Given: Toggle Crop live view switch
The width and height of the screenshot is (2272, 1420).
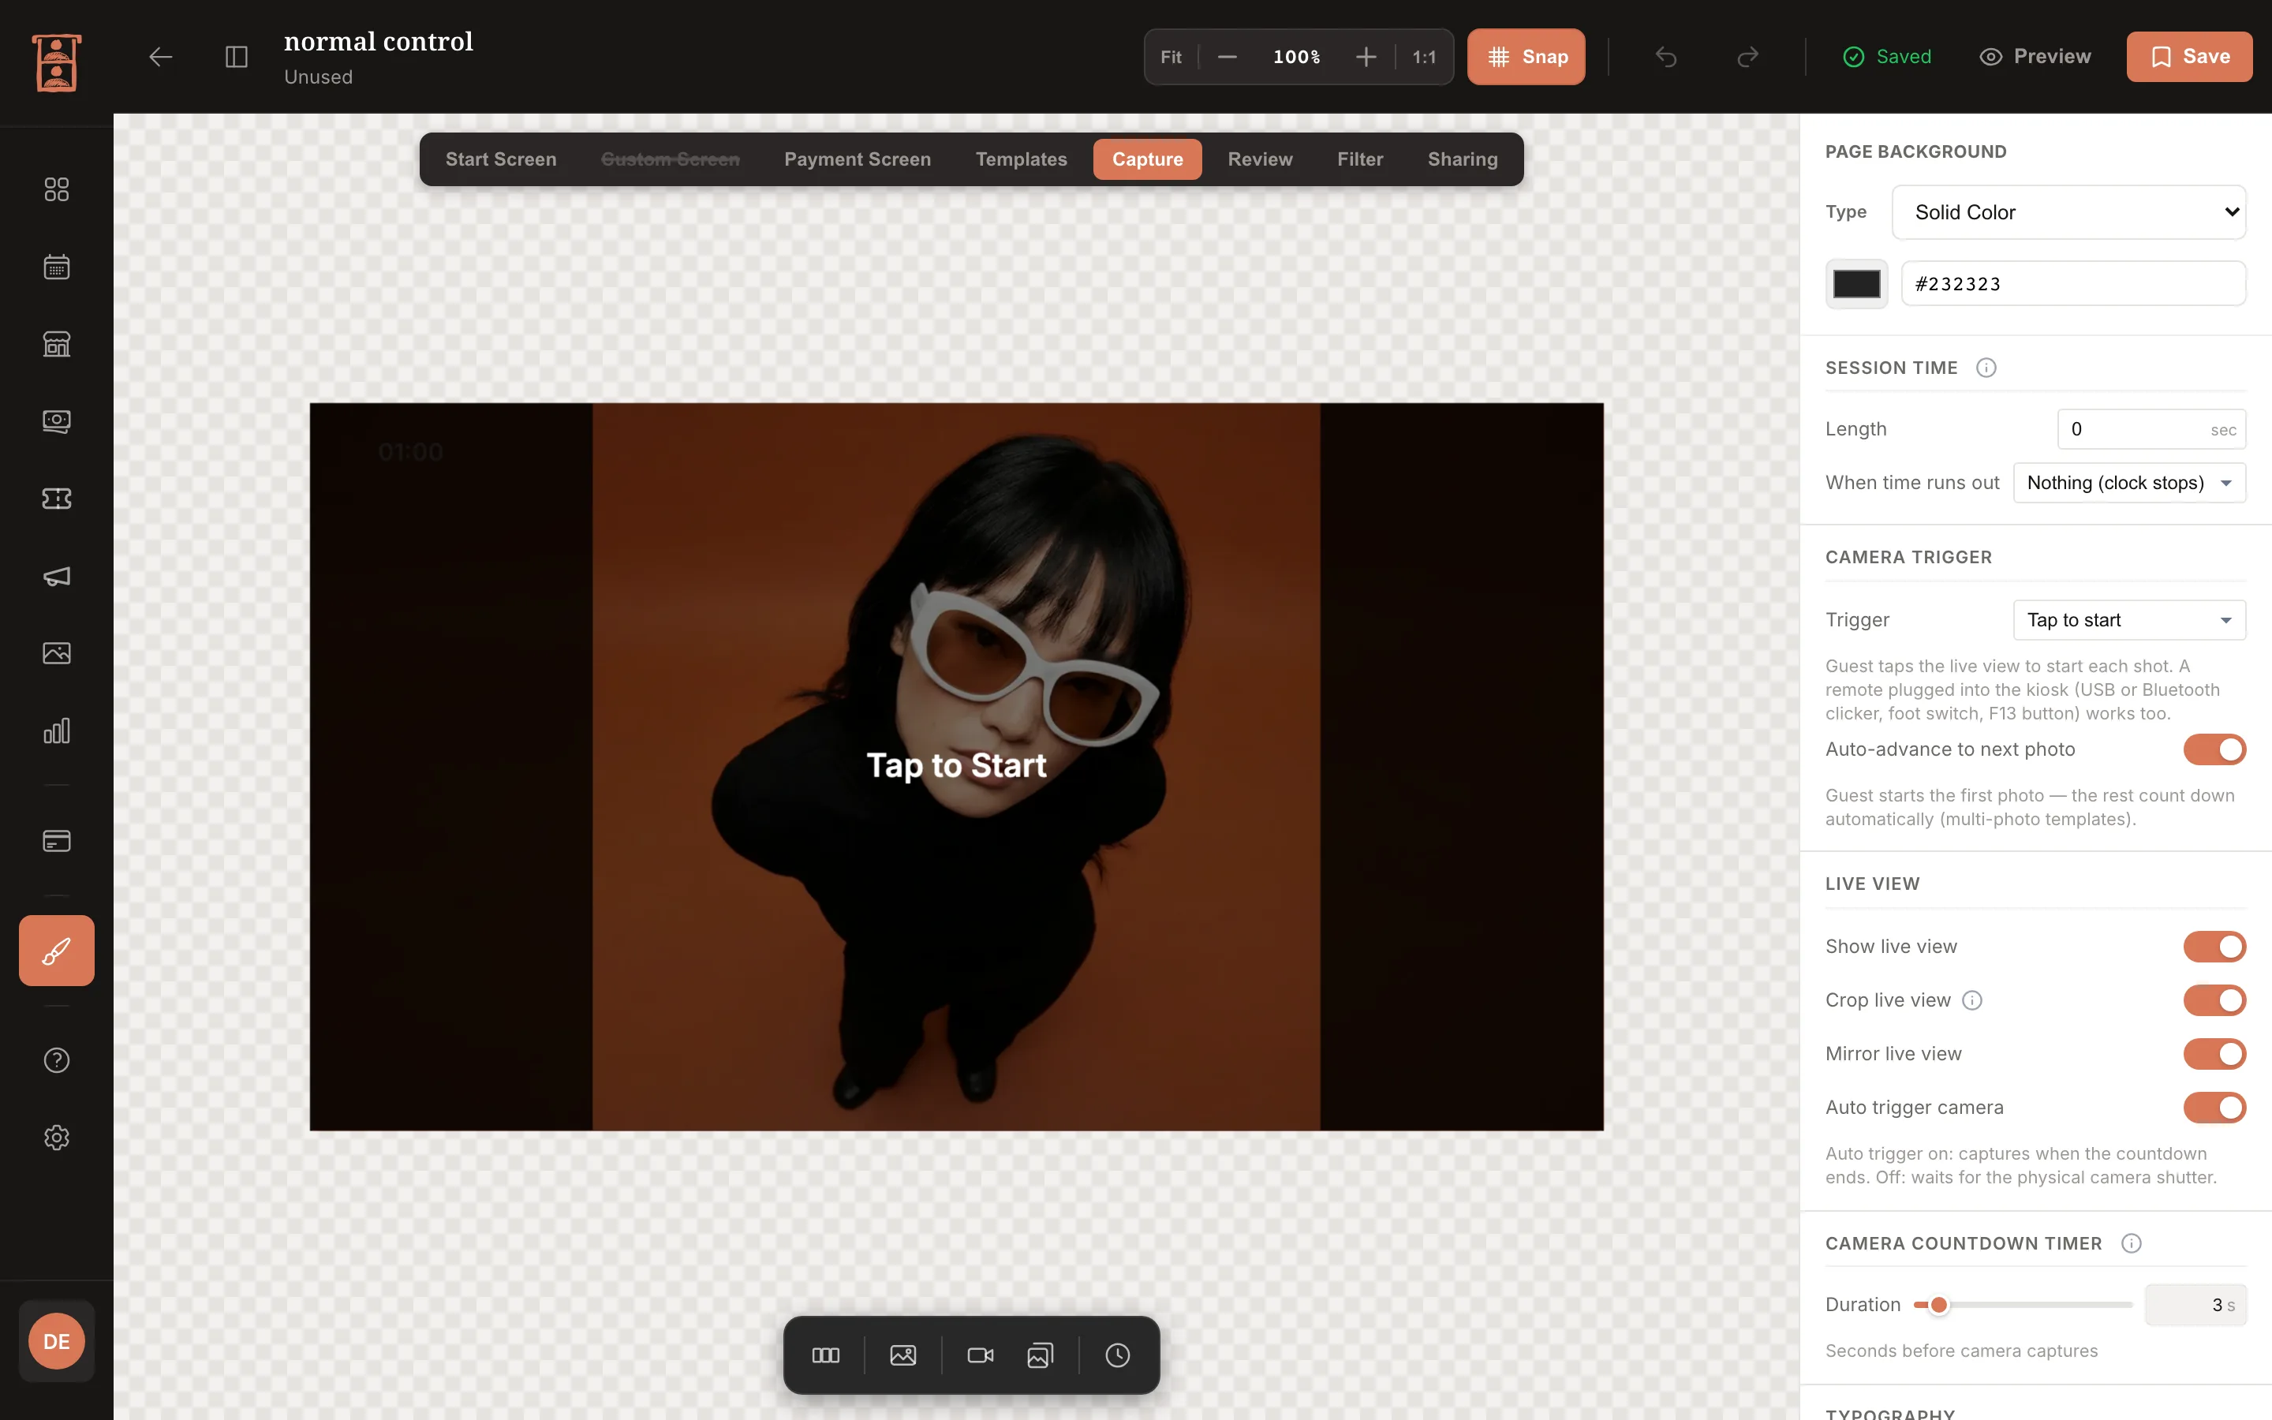Looking at the screenshot, I should (x=2214, y=1000).
